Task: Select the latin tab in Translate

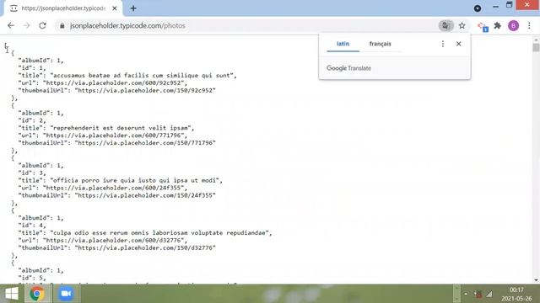Action: (x=343, y=44)
